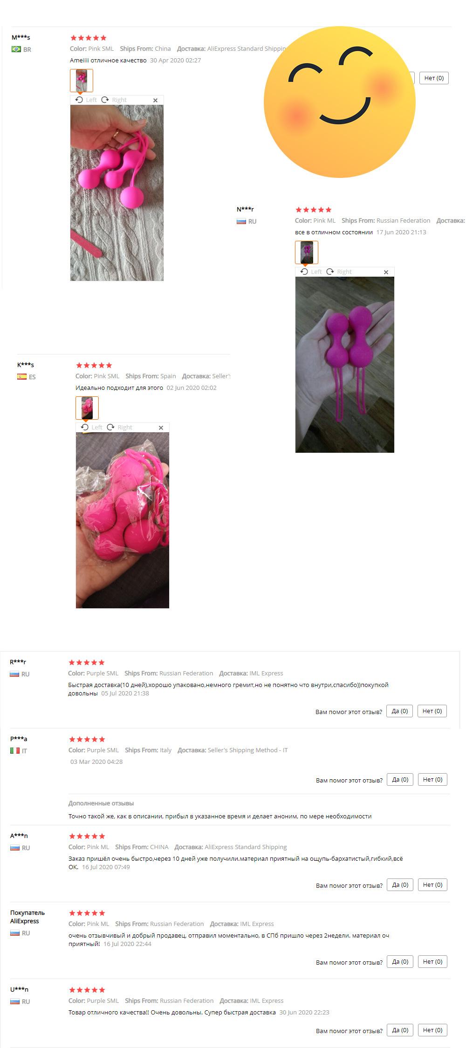Click Нет (0) on R***r review
Viewport: 466px width, 1048px height.
[x=432, y=711]
